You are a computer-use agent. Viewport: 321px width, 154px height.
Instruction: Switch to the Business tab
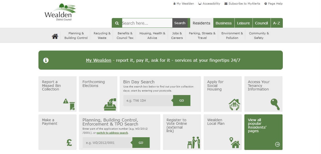tap(224, 23)
